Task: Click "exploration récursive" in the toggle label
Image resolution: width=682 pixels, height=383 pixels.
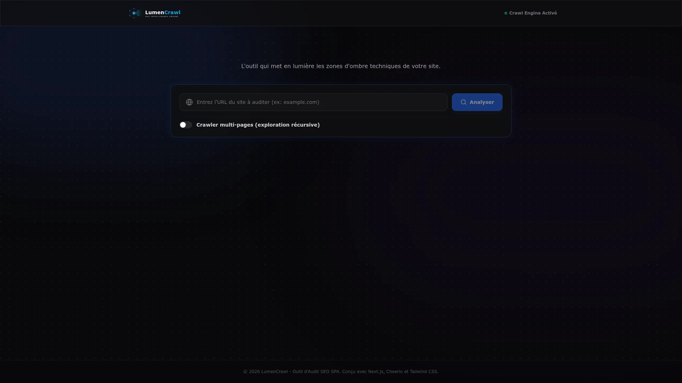Action: point(287,125)
